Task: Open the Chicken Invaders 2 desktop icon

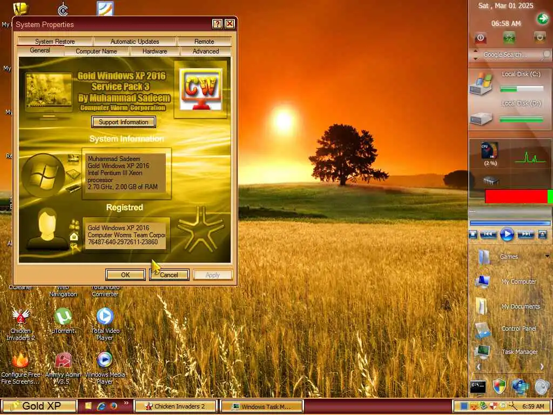Action: pos(21,324)
